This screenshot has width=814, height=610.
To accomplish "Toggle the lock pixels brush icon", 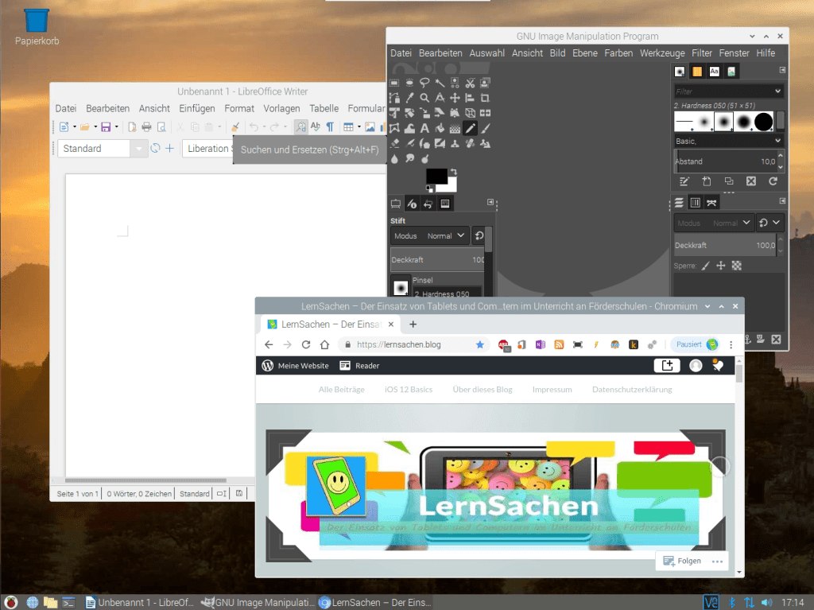I will (x=705, y=266).
